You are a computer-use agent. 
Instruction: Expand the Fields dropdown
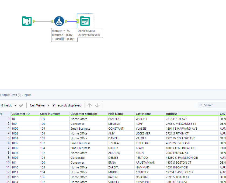click(15, 105)
